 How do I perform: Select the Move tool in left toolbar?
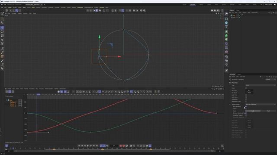pyautogui.click(x=2, y=28)
